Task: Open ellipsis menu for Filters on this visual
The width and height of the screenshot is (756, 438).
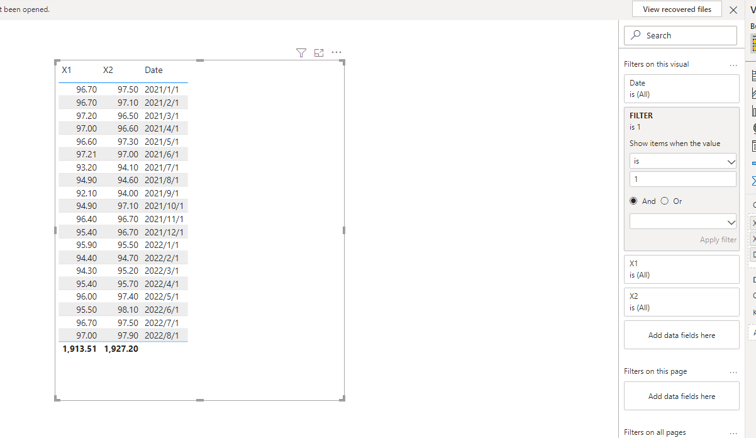Action: (733, 64)
